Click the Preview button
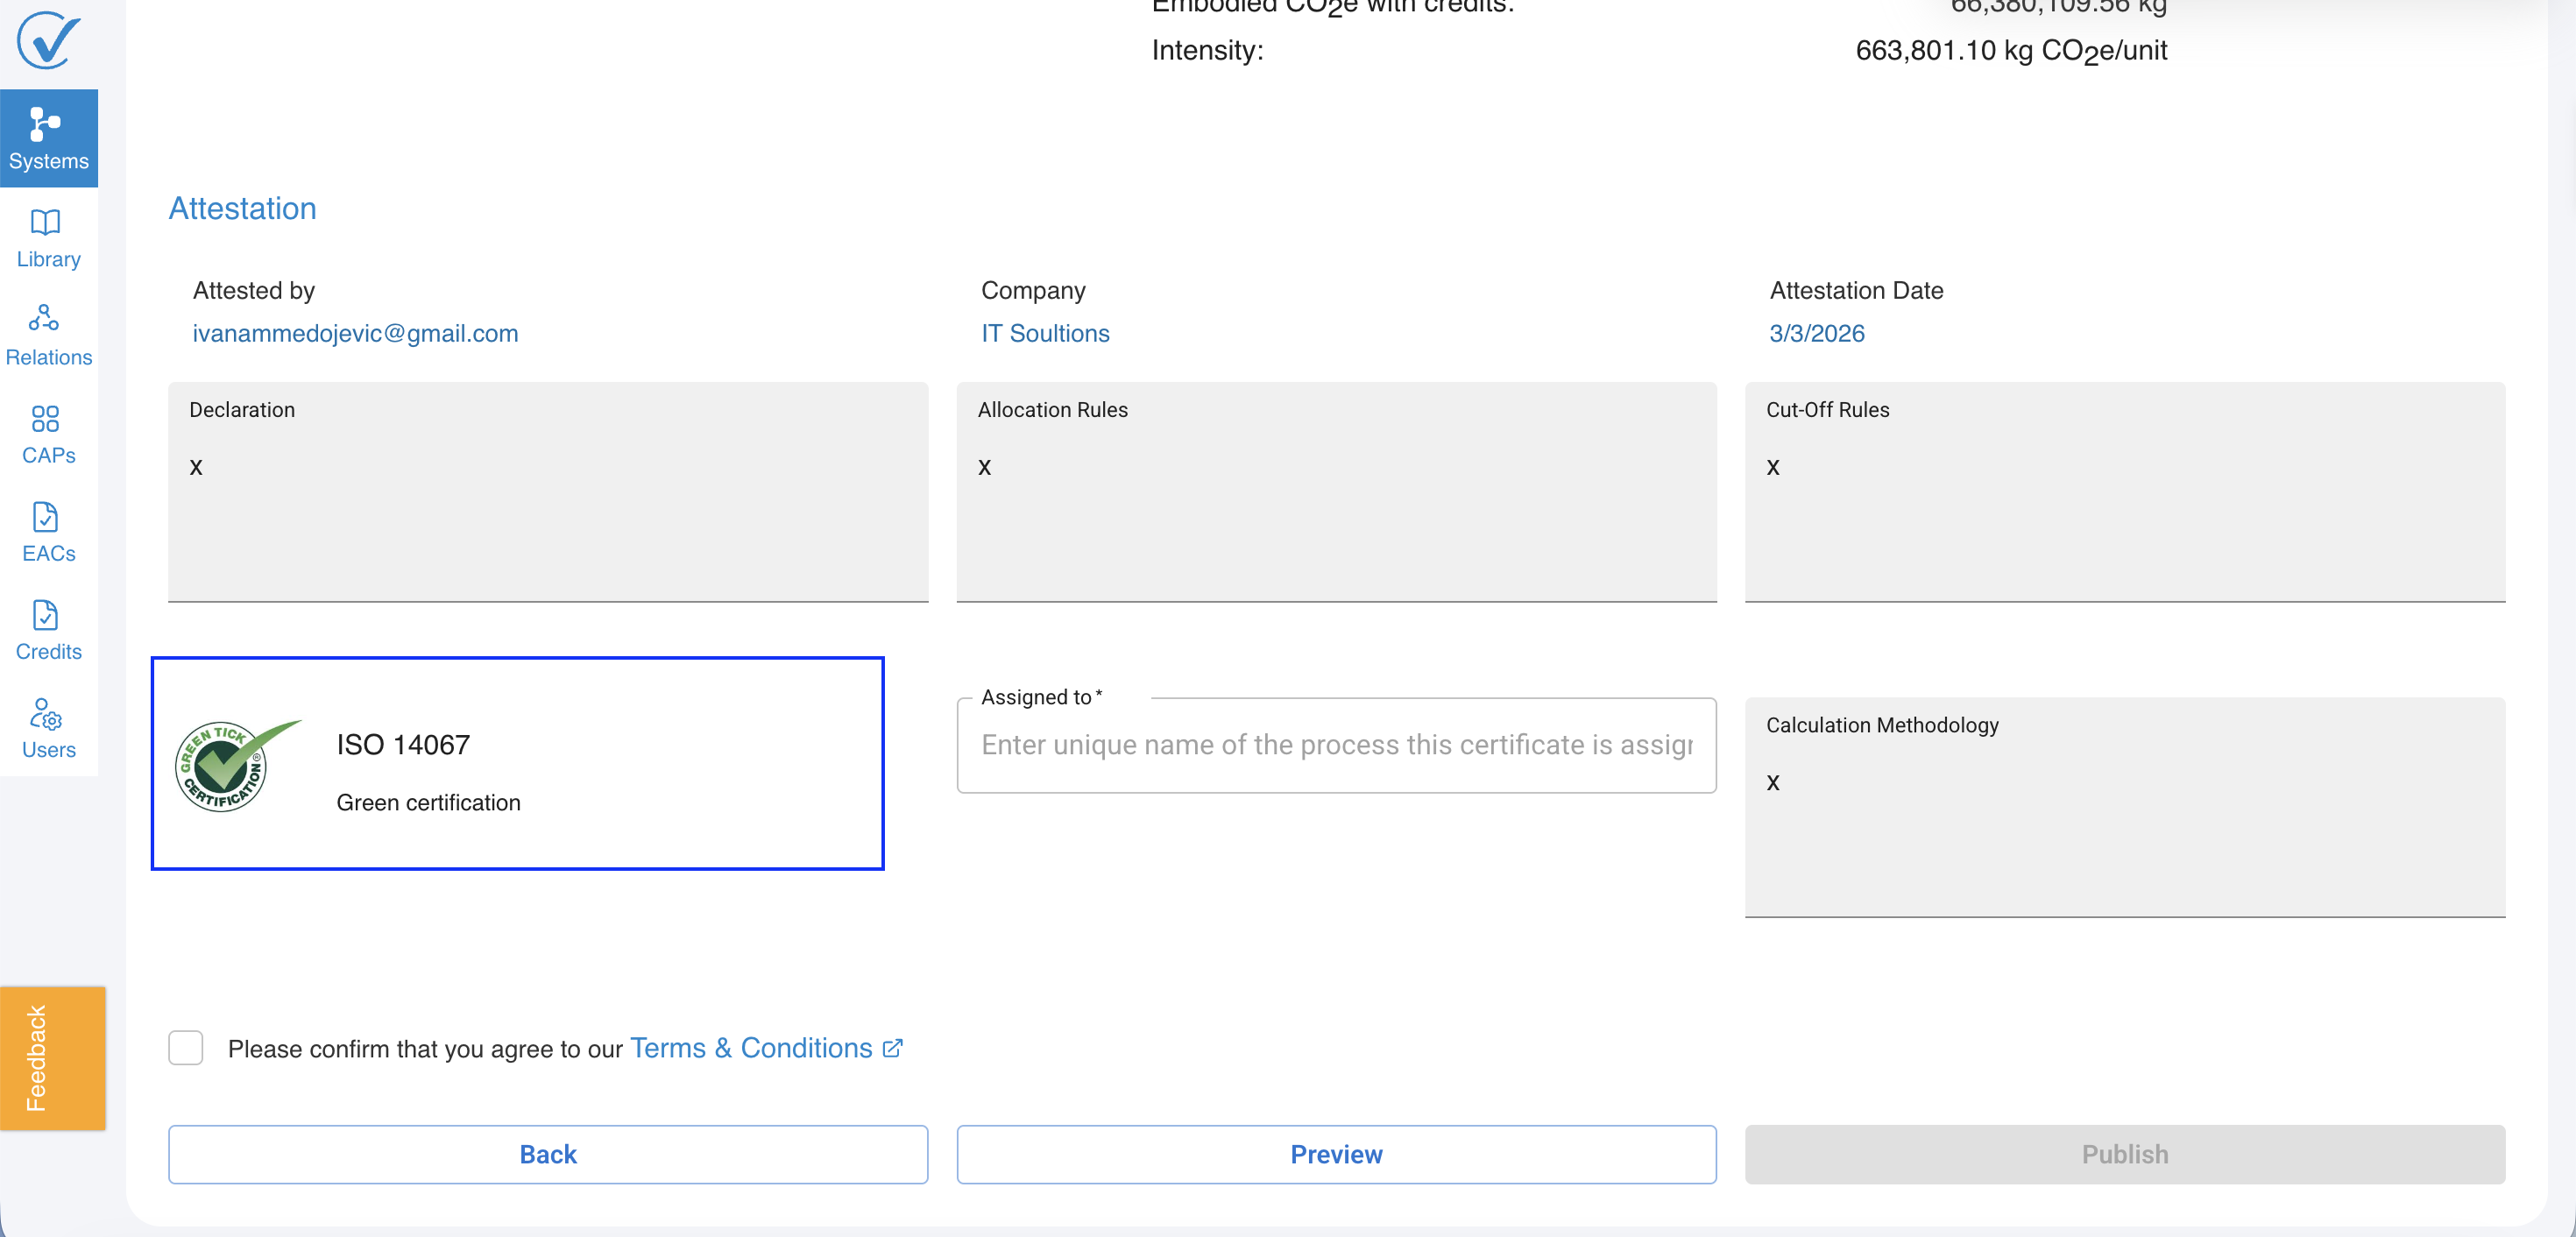The image size is (2576, 1237). tap(1335, 1154)
